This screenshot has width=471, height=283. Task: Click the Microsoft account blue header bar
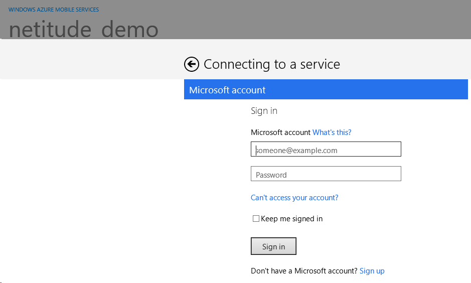pyautogui.click(x=326, y=89)
